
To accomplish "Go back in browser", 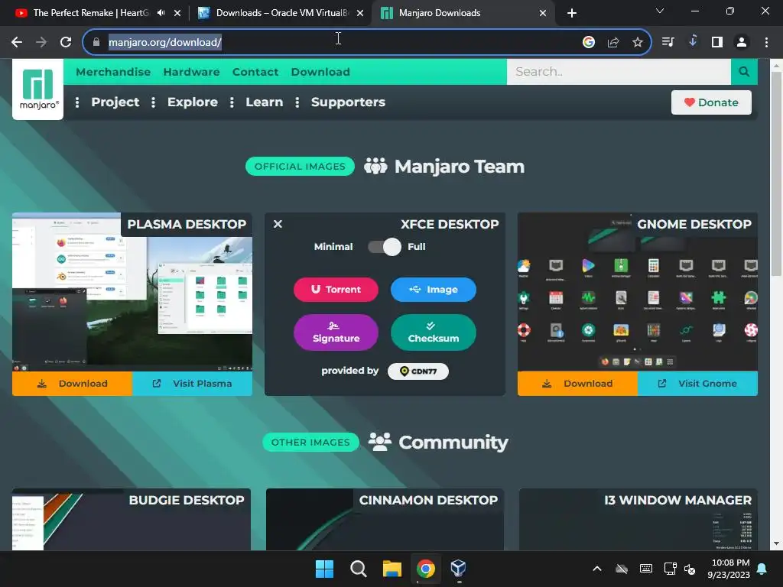I will [17, 42].
